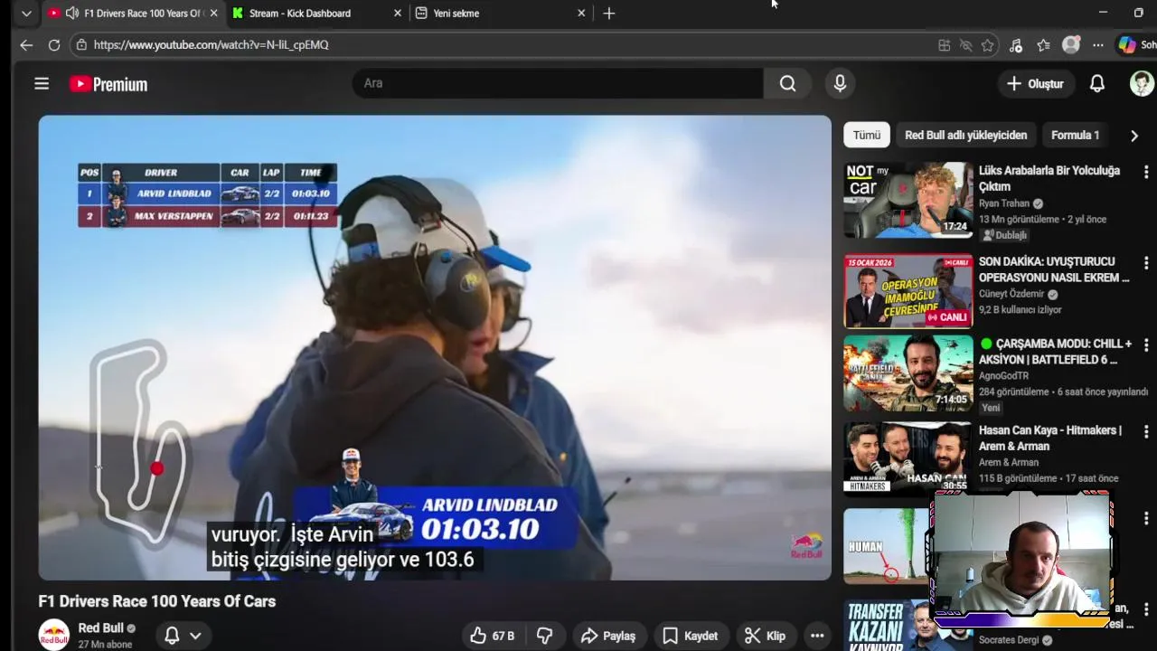Reload the page with refresh icon
This screenshot has height=651, width=1157.
tap(54, 44)
